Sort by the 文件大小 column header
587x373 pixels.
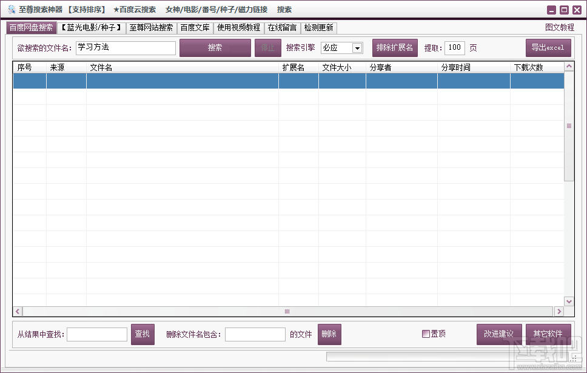(x=342, y=67)
